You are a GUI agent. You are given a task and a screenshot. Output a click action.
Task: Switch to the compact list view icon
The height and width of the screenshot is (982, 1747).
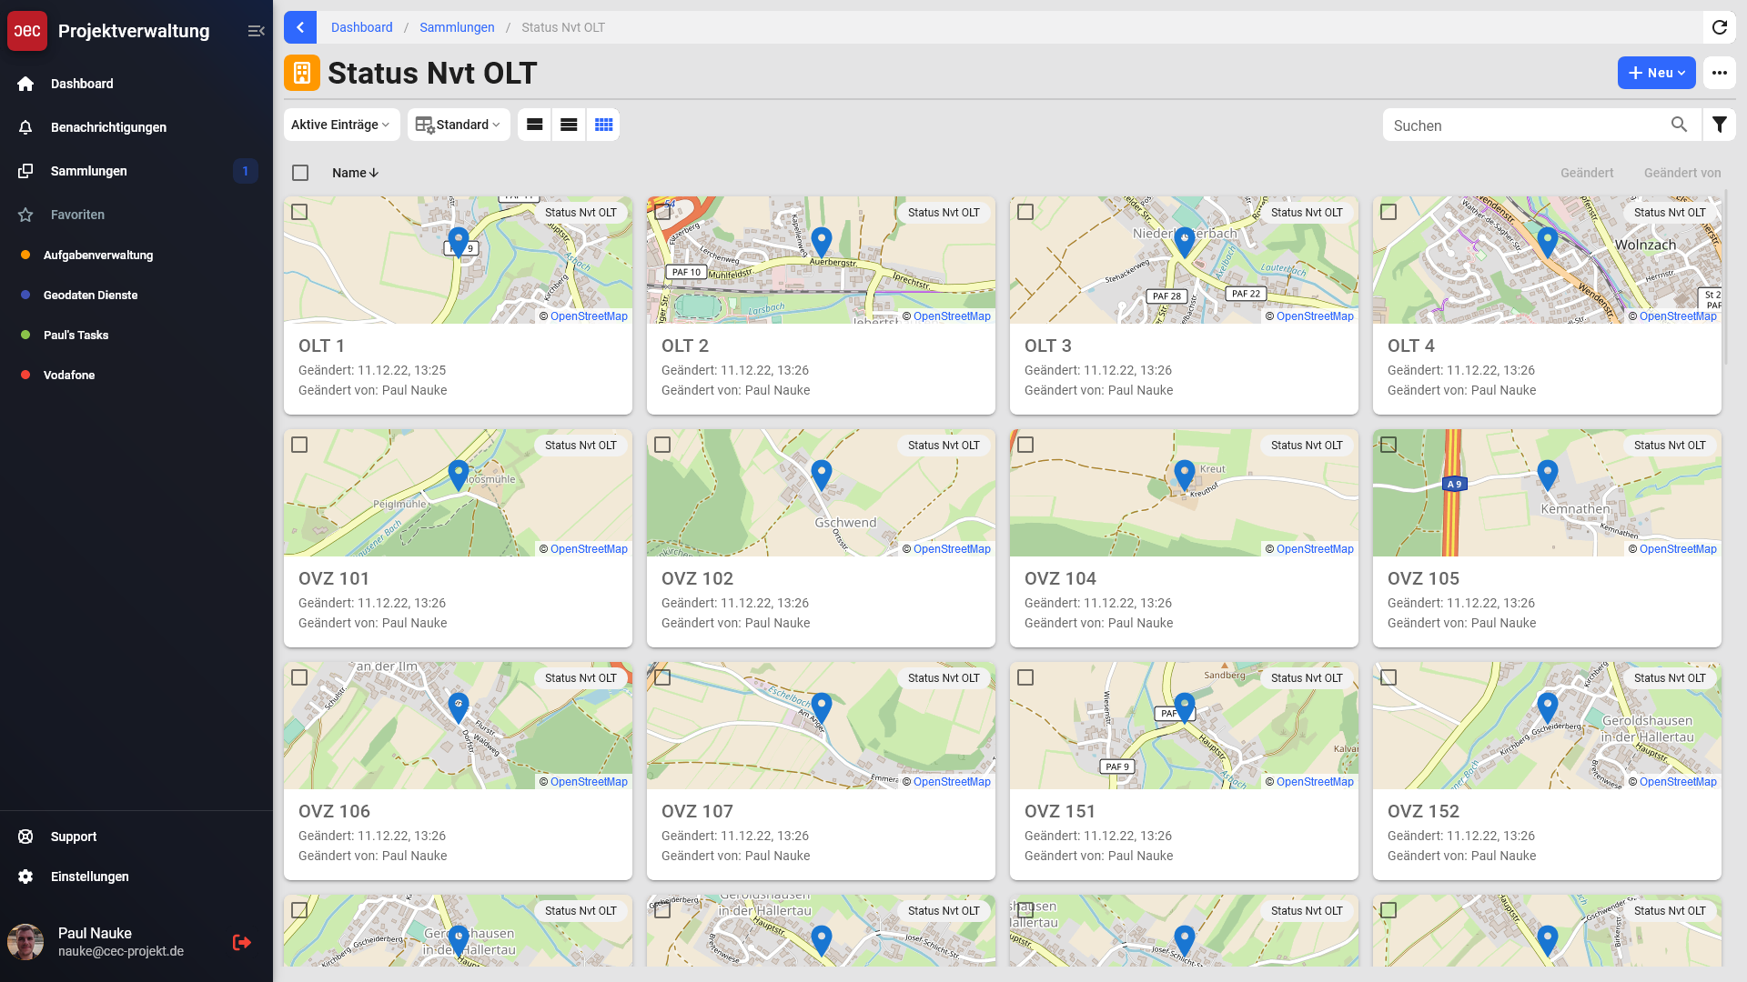point(569,125)
